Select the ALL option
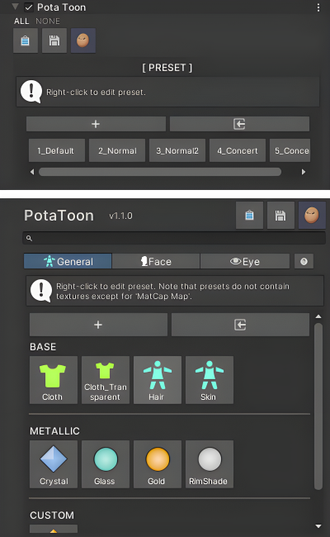This screenshot has width=330, height=537. click(x=21, y=21)
